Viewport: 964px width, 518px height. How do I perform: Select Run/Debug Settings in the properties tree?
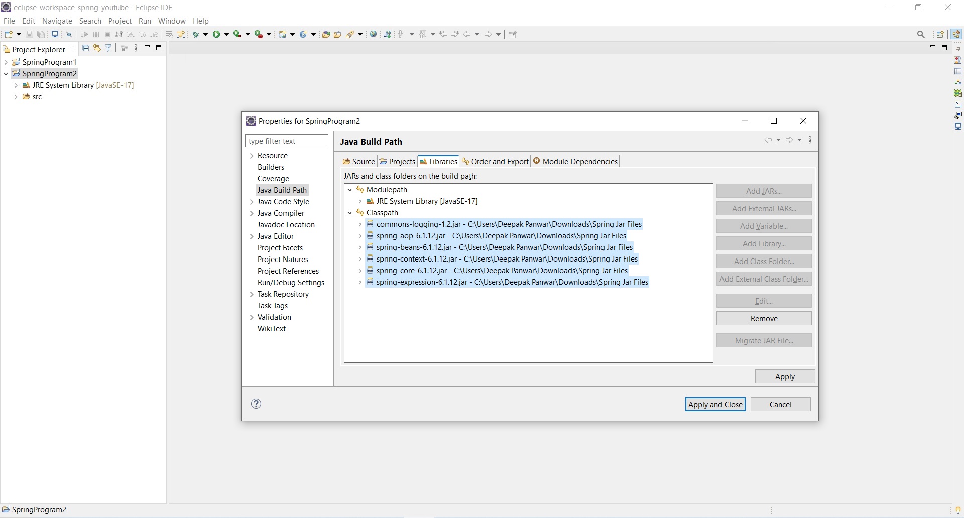(291, 283)
